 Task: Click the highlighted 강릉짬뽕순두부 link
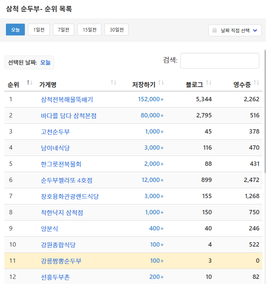click(x=61, y=261)
